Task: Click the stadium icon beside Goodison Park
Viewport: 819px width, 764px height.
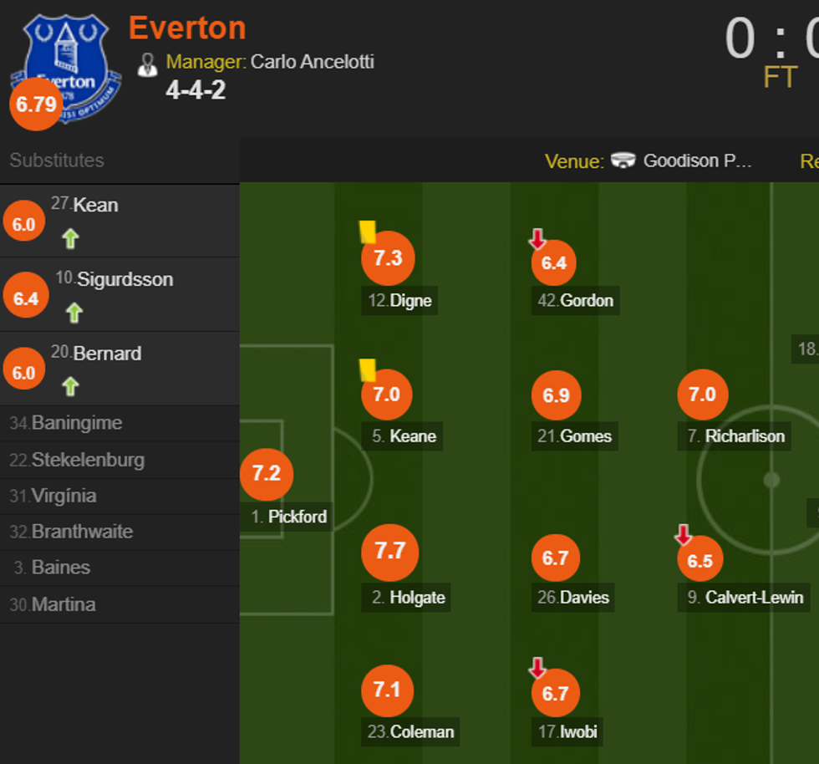Action: point(623,160)
